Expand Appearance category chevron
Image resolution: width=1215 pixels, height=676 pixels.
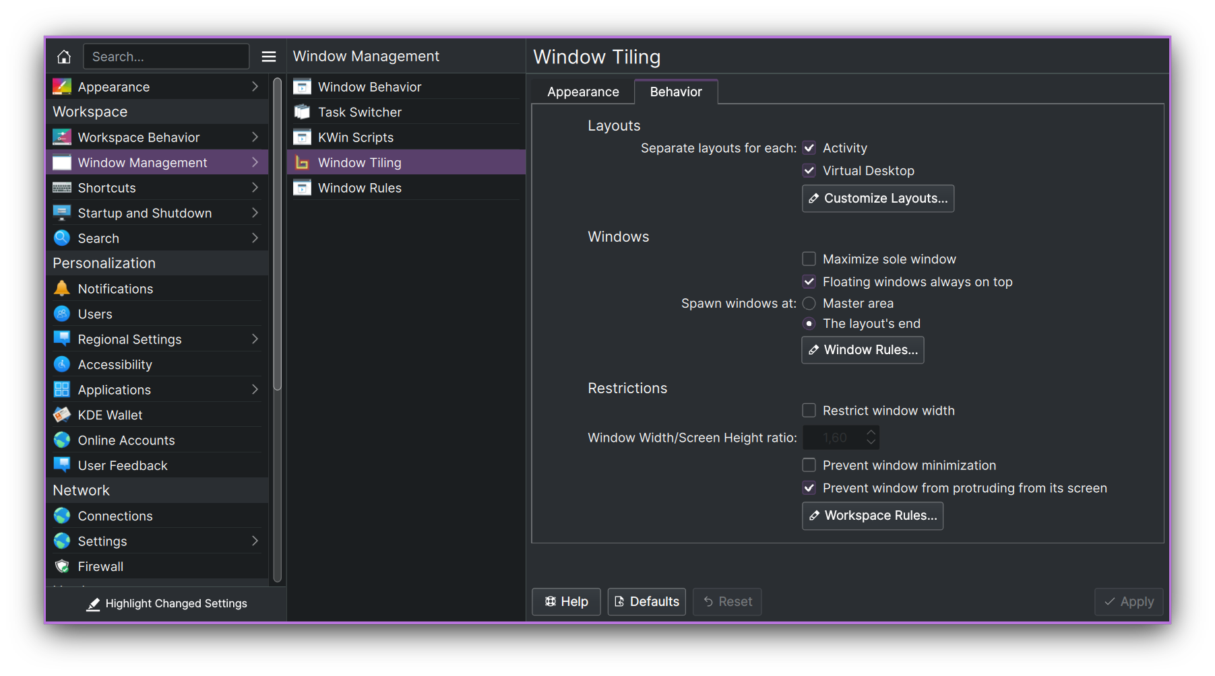[x=255, y=87]
